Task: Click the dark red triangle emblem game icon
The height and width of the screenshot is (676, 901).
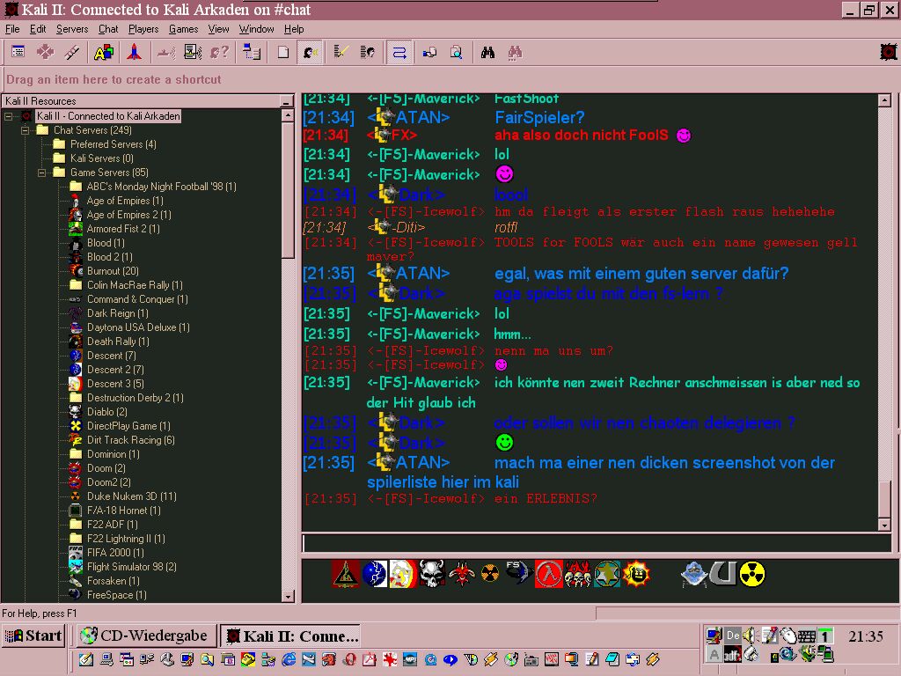Action: 345,574
